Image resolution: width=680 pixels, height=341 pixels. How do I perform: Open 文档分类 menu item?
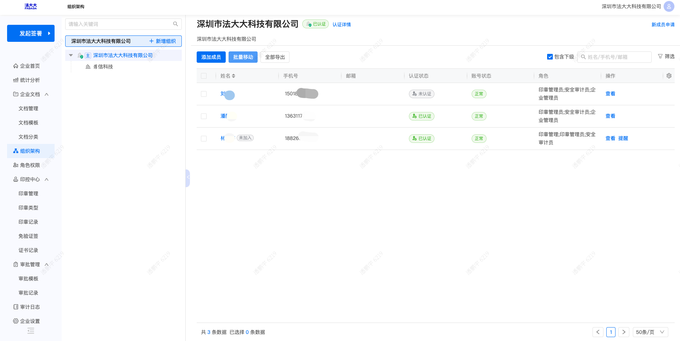click(28, 137)
